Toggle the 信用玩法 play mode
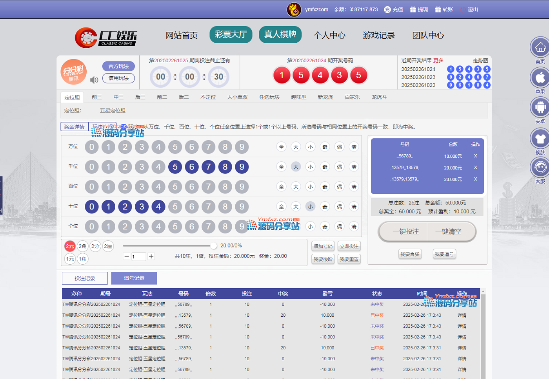Viewport: 549px width, 379px height. click(118, 78)
